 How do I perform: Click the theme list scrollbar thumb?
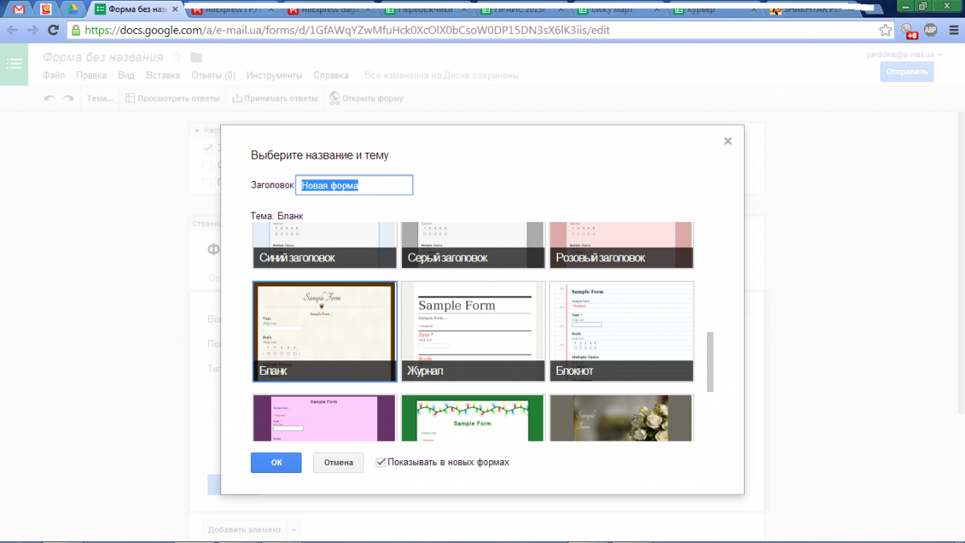[x=710, y=362]
